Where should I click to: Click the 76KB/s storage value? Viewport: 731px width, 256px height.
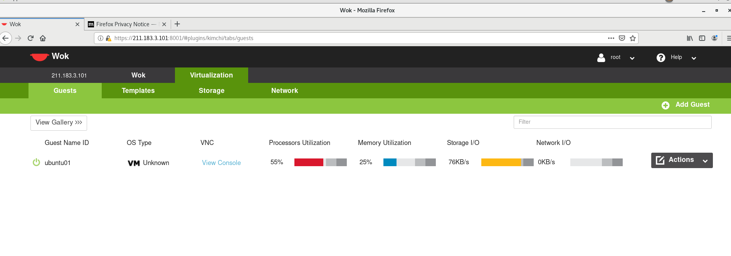click(459, 162)
